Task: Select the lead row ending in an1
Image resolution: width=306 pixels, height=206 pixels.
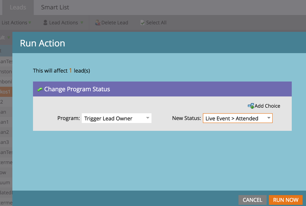Action: (6, 122)
